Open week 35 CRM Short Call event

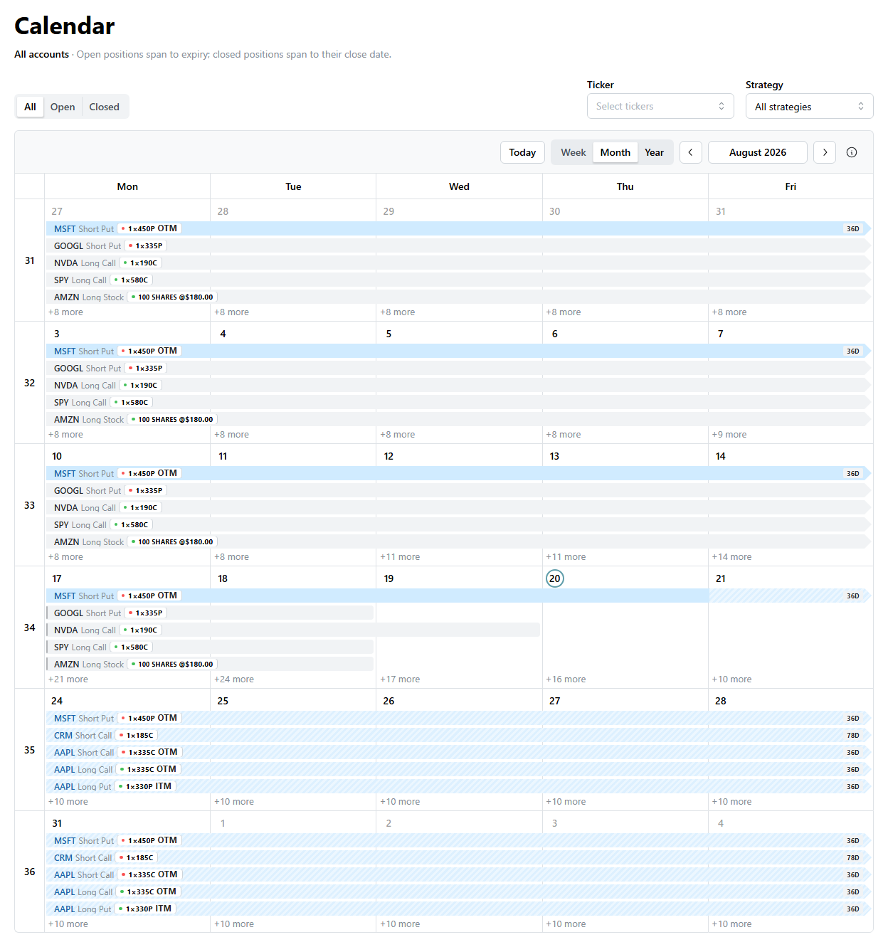458,735
